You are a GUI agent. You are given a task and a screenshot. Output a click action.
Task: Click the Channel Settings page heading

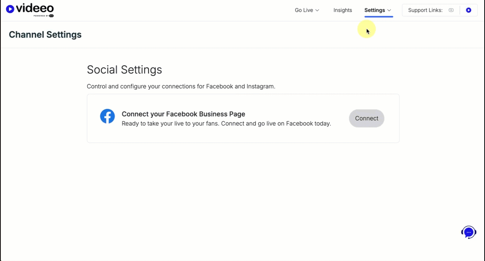click(x=45, y=35)
